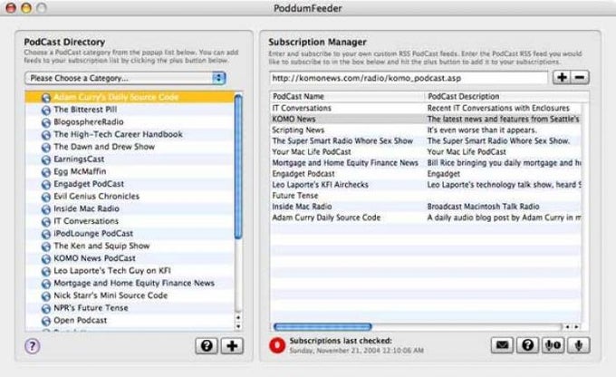The height and width of the screenshot is (377, 616).
Task: Click the envelope mail button
Action: point(502,345)
